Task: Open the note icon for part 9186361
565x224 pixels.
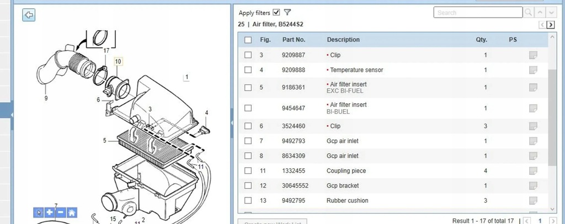Action: pyautogui.click(x=533, y=88)
